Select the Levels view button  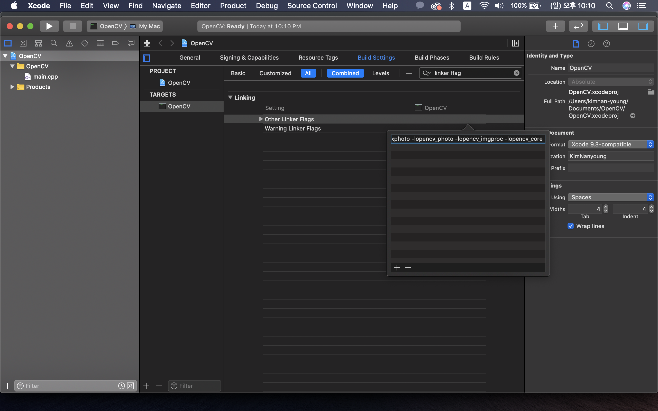380,73
